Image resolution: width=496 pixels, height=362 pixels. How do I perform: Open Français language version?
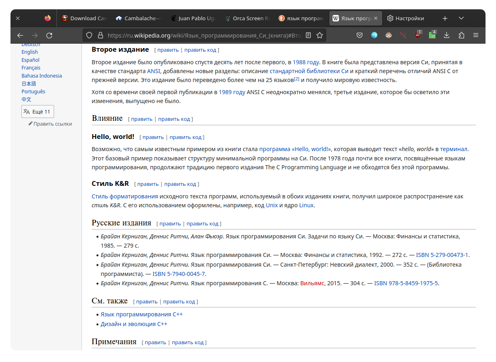coord(31,67)
